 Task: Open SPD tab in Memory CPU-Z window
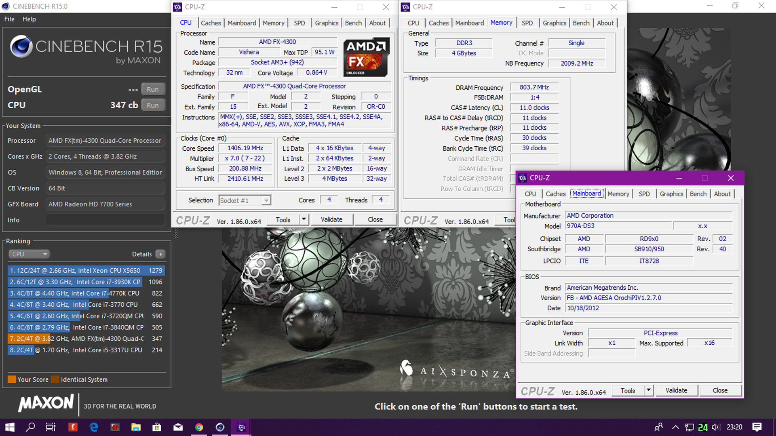(527, 23)
